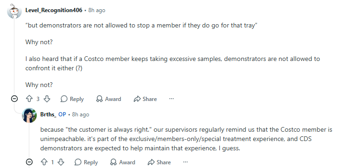
Task: Click the Brths_ avatar image
Action: (29, 115)
